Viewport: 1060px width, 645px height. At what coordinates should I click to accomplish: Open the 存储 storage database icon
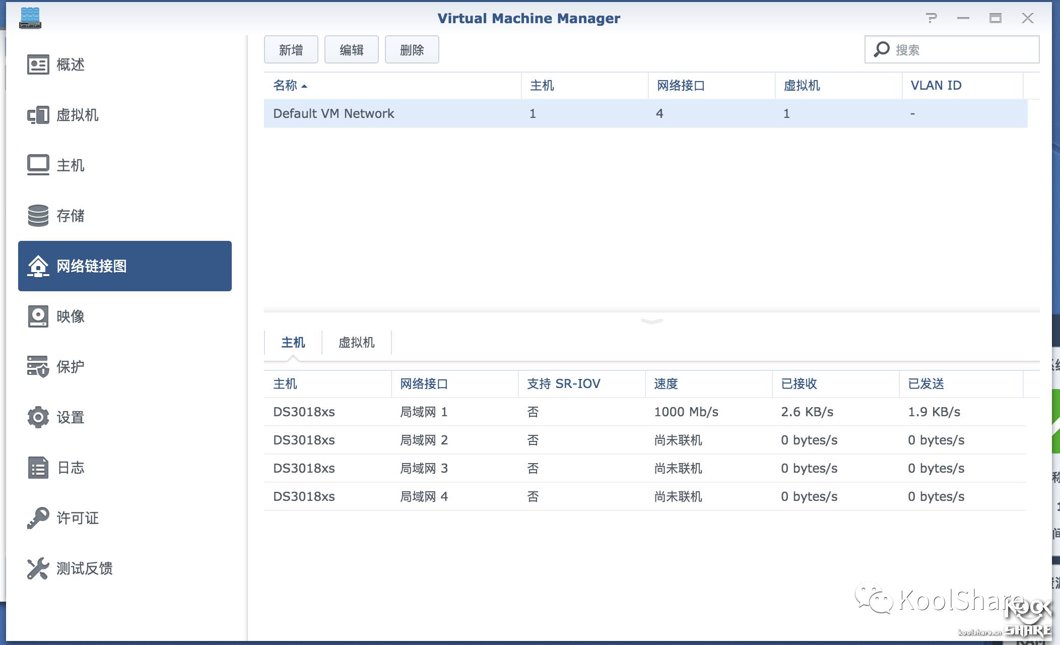tap(38, 216)
